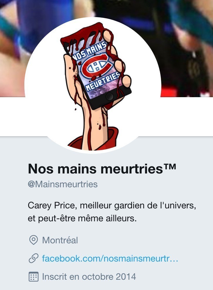Click the location pin icon
The image size is (213, 290).
tap(34, 240)
